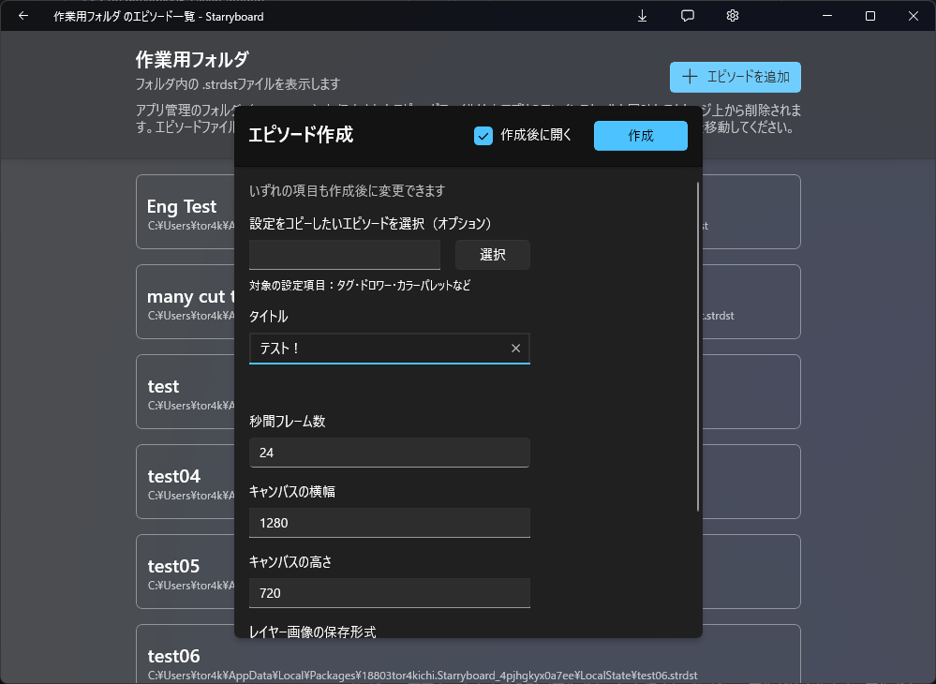
Task: Click the キャンバスの横幅 input field
Action: 389,523
